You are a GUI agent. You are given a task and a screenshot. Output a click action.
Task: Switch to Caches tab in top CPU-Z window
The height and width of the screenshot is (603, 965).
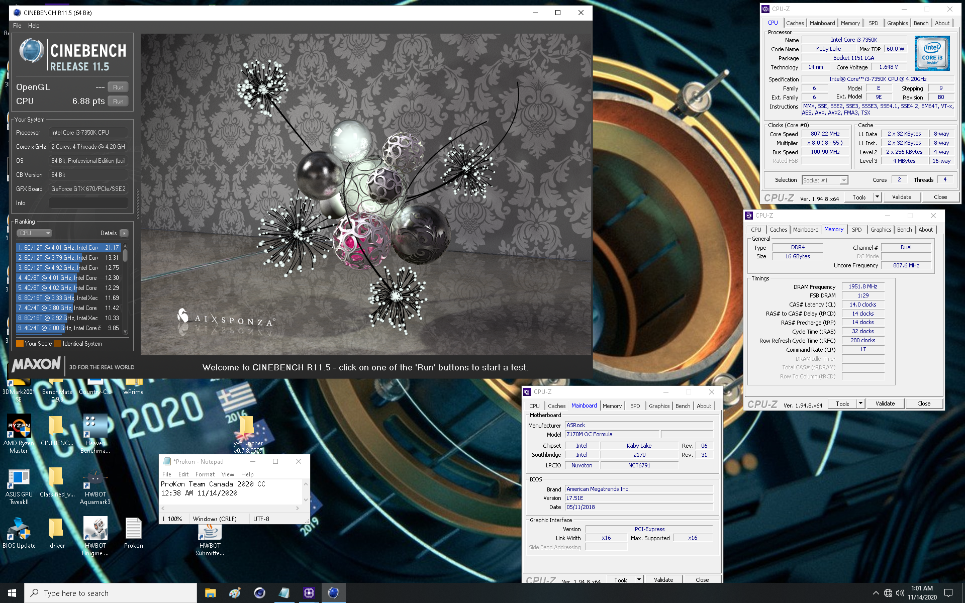click(x=795, y=23)
